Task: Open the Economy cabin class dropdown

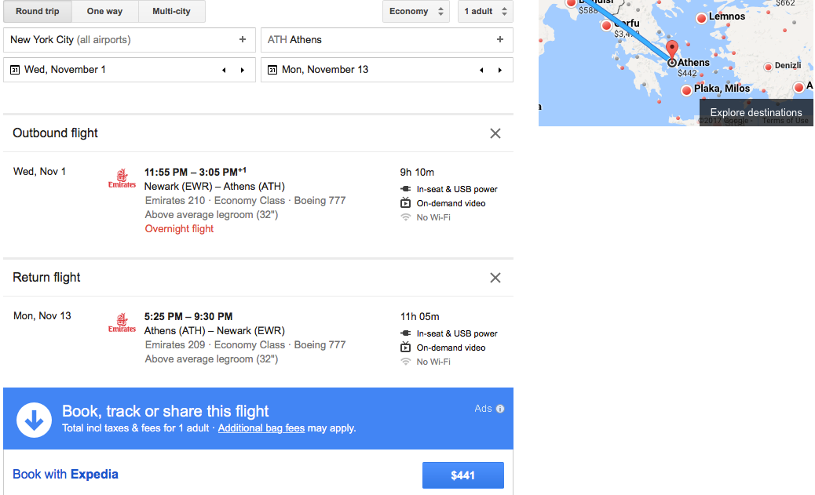Action: pos(416,12)
